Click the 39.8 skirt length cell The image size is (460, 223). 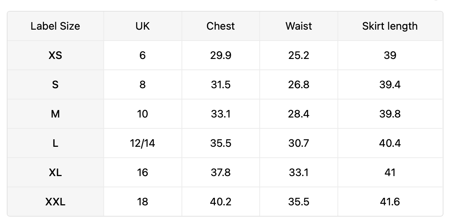(x=390, y=114)
